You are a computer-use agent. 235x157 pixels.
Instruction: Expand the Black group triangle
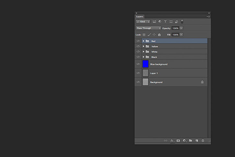click(143, 57)
